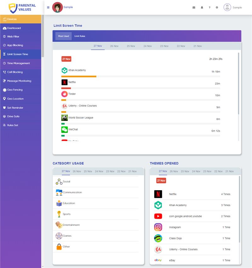Select 26 Nov in Category Usage

tap(77, 171)
